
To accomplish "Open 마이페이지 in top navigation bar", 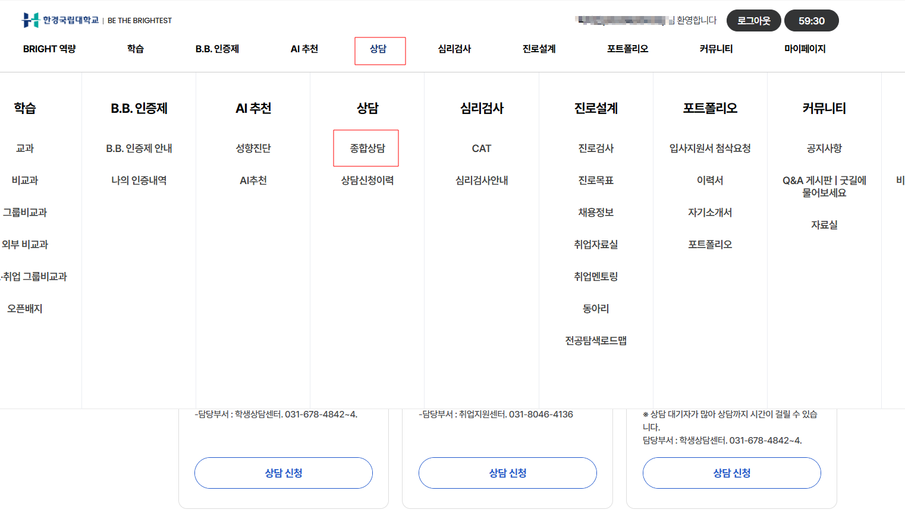I will (805, 49).
